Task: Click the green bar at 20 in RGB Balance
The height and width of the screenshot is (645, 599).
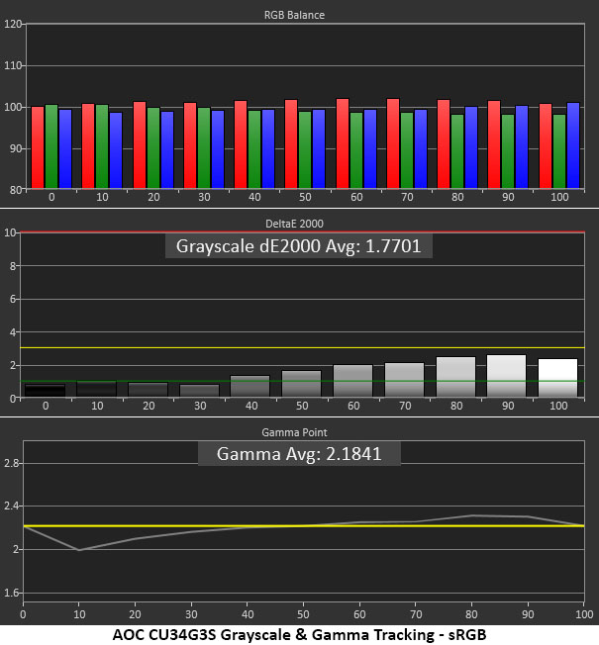Action: click(153, 148)
